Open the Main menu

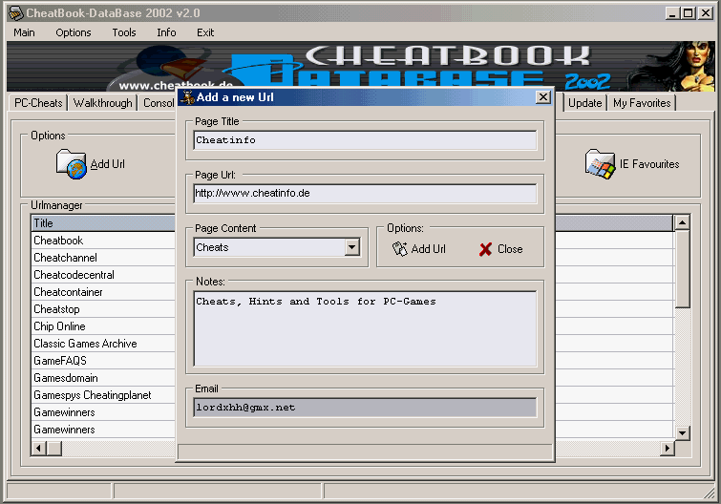click(x=24, y=32)
